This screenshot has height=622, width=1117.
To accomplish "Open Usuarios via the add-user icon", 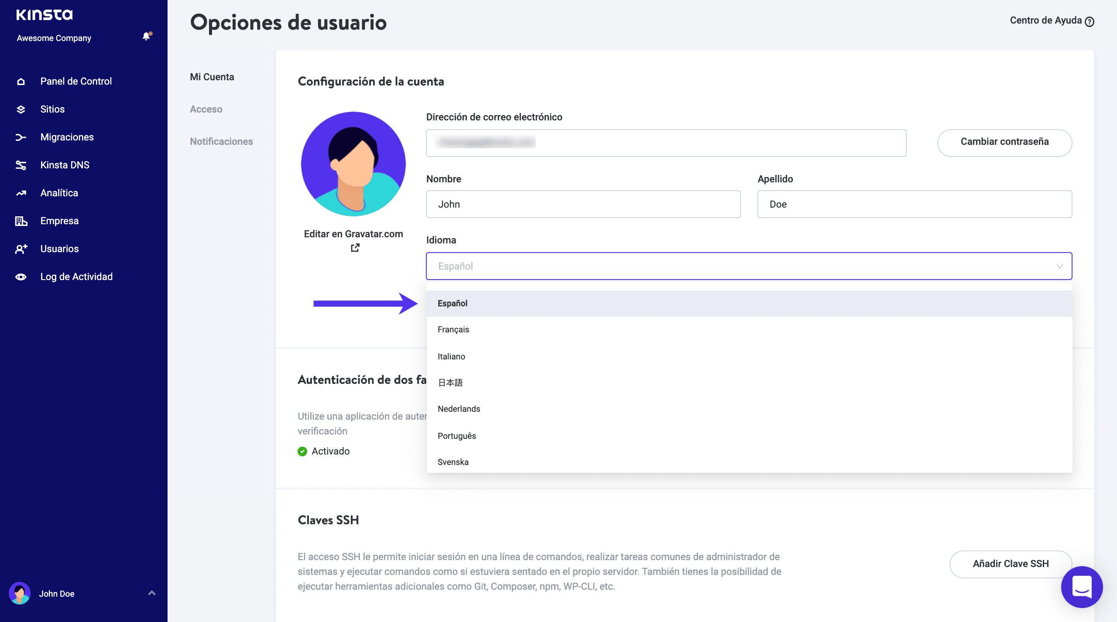I will 21,248.
